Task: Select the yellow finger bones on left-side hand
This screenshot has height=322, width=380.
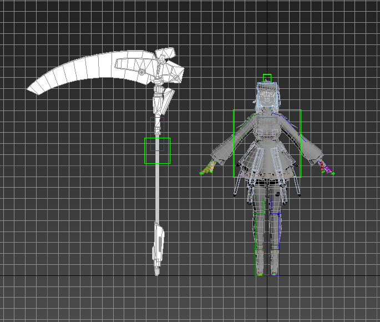Action: (210, 167)
